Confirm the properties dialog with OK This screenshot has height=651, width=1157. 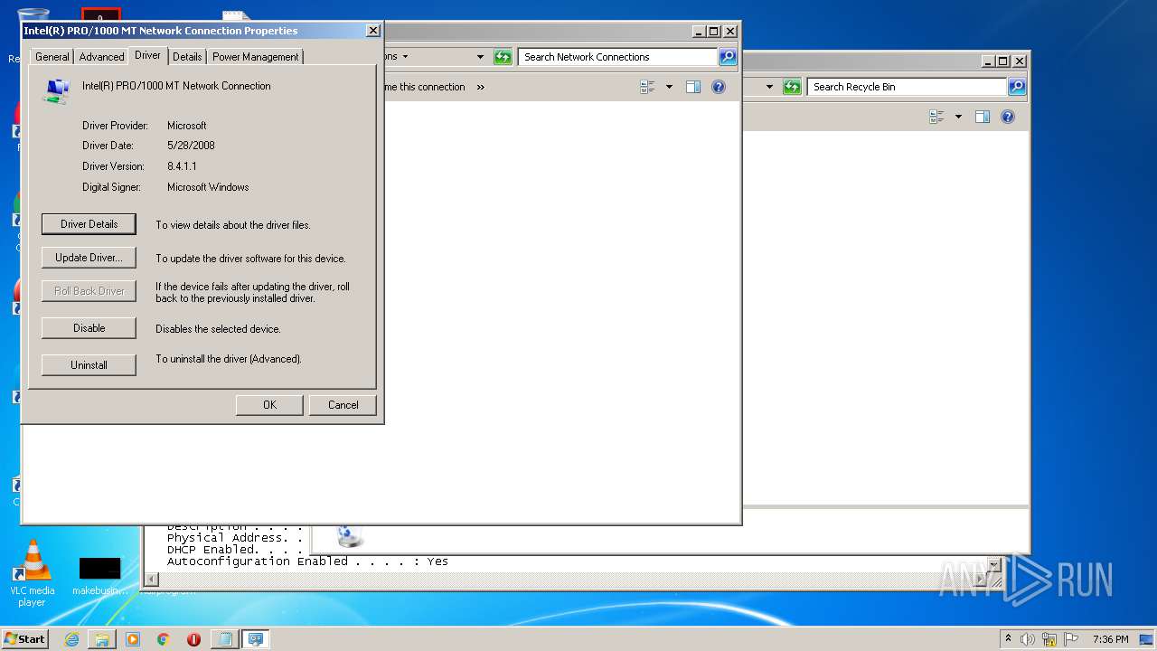(x=269, y=405)
